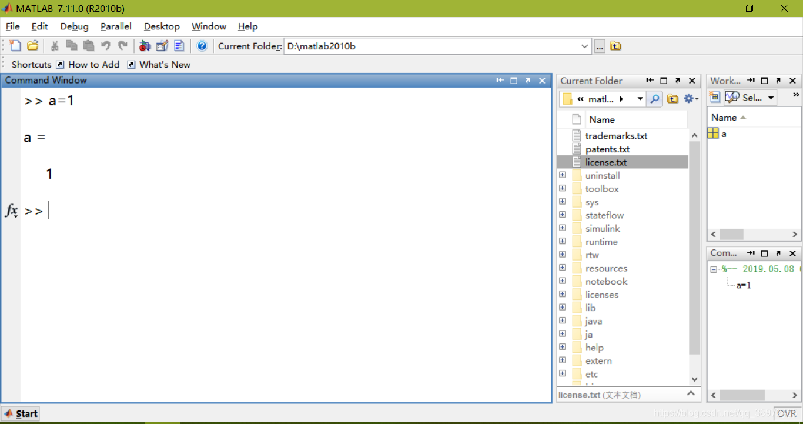Open Profiler from toolbar icon
The height and width of the screenshot is (424, 803).
(179, 45)
